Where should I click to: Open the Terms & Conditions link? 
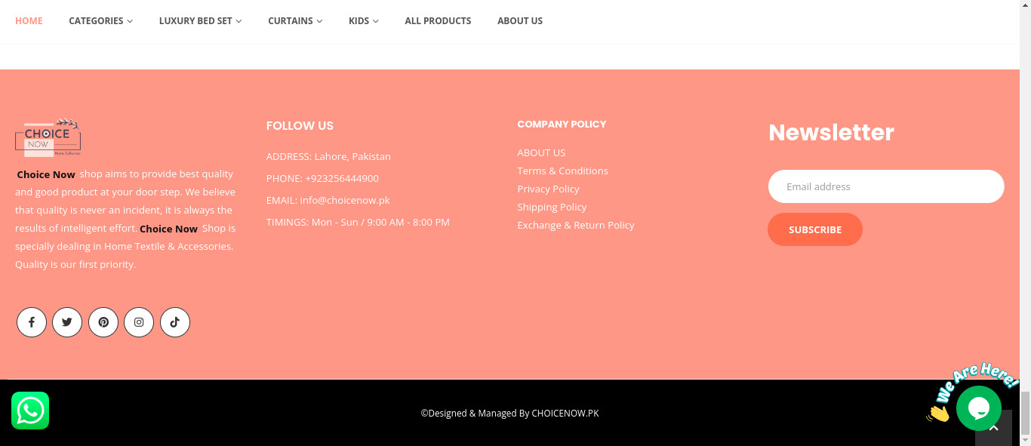(x=562, y=171)
